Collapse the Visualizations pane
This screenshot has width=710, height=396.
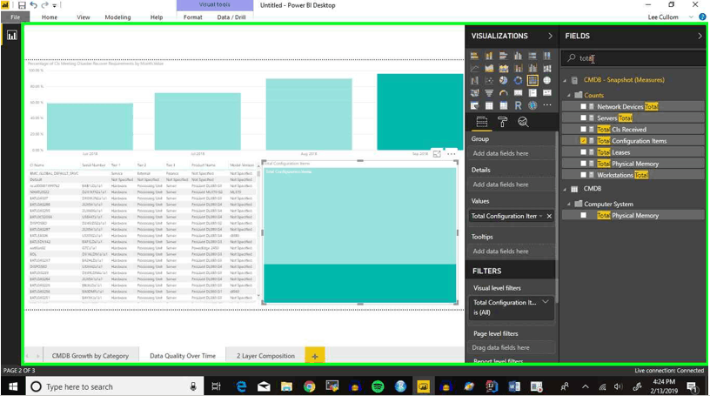[550, 36]
